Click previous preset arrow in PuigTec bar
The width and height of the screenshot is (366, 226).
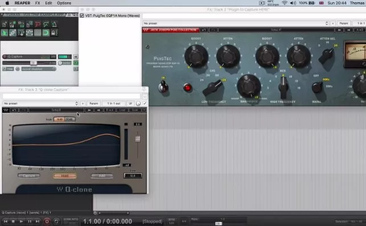[x=339, y=30]
